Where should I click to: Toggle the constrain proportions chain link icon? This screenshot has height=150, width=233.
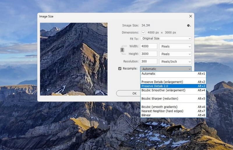(x=122, y=50)
